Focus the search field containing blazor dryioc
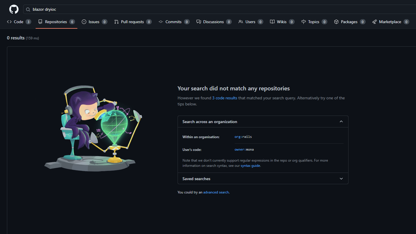Image resolution: width=416 pixels, height=234 pixels. point(203,10)
